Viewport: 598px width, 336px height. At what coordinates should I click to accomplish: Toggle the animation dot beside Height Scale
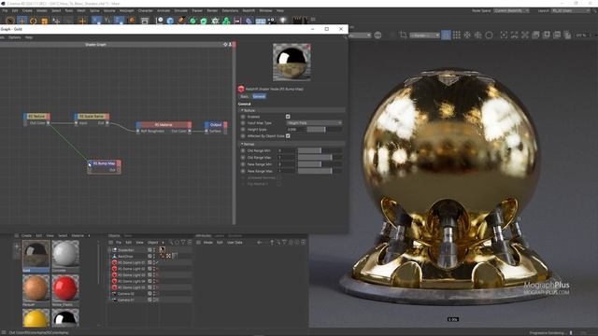point(243,130)
